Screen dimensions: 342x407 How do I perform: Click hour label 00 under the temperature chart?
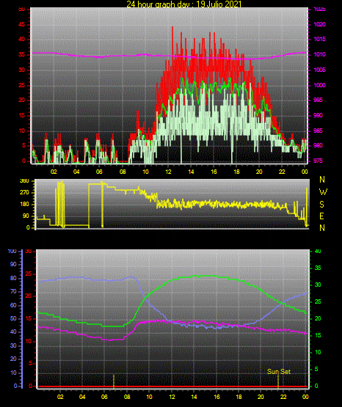click(x=305, y=397)
